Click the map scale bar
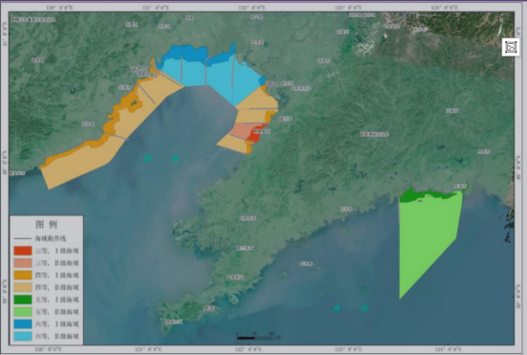 click(254, 338)
